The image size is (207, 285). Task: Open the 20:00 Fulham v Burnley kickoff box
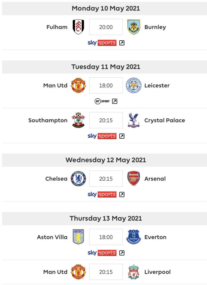coord(106,27)
